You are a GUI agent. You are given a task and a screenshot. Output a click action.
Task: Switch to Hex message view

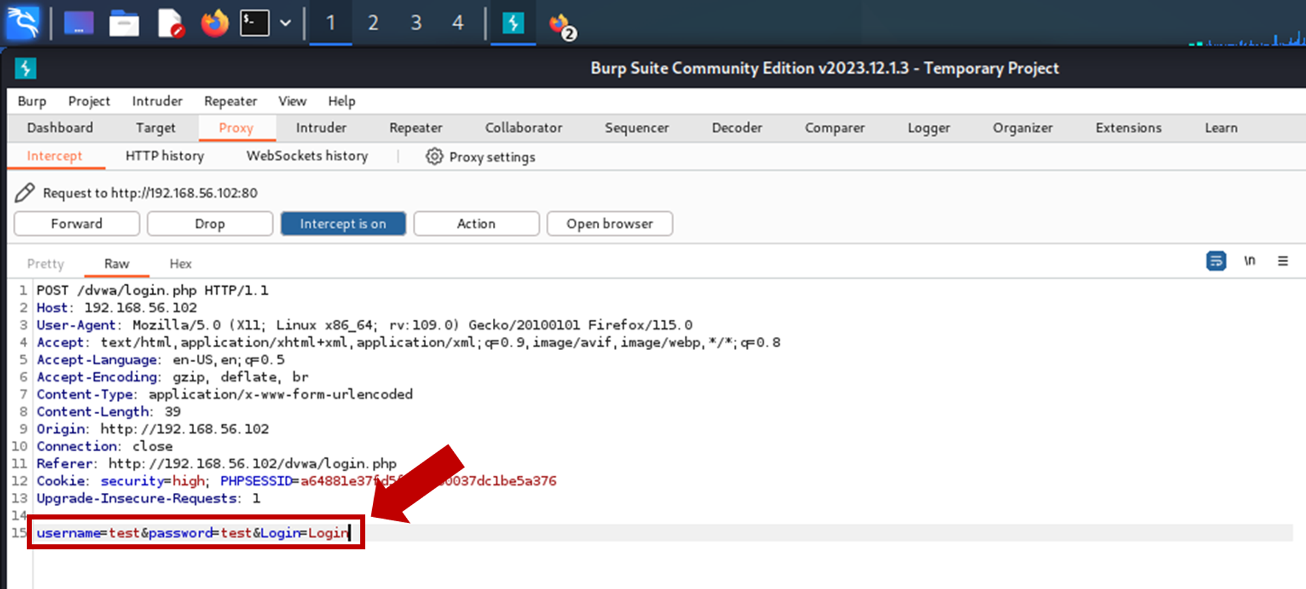click(x=180, y=264)
